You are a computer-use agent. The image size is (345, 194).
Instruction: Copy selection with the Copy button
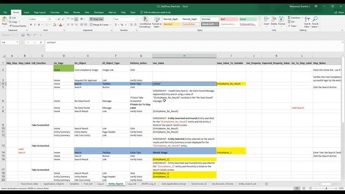coord(13,22)
